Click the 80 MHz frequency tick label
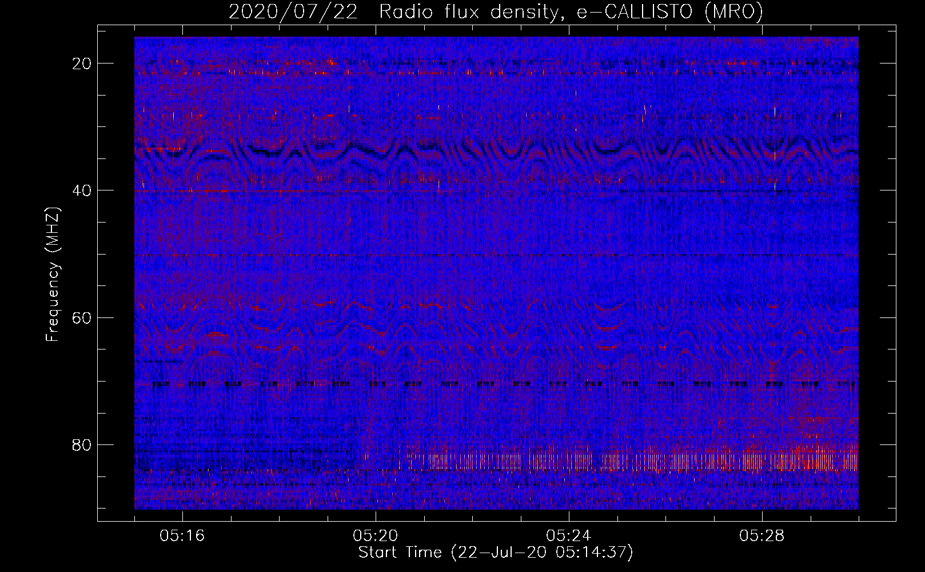925x572 pixels. click(82, 444)
